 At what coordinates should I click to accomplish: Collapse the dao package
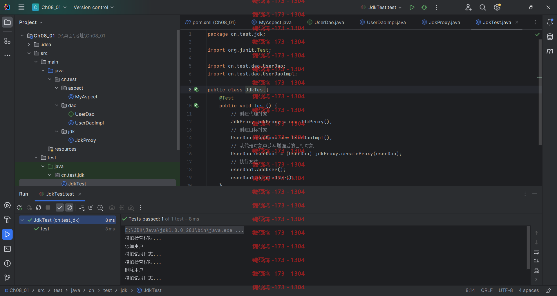57,105
